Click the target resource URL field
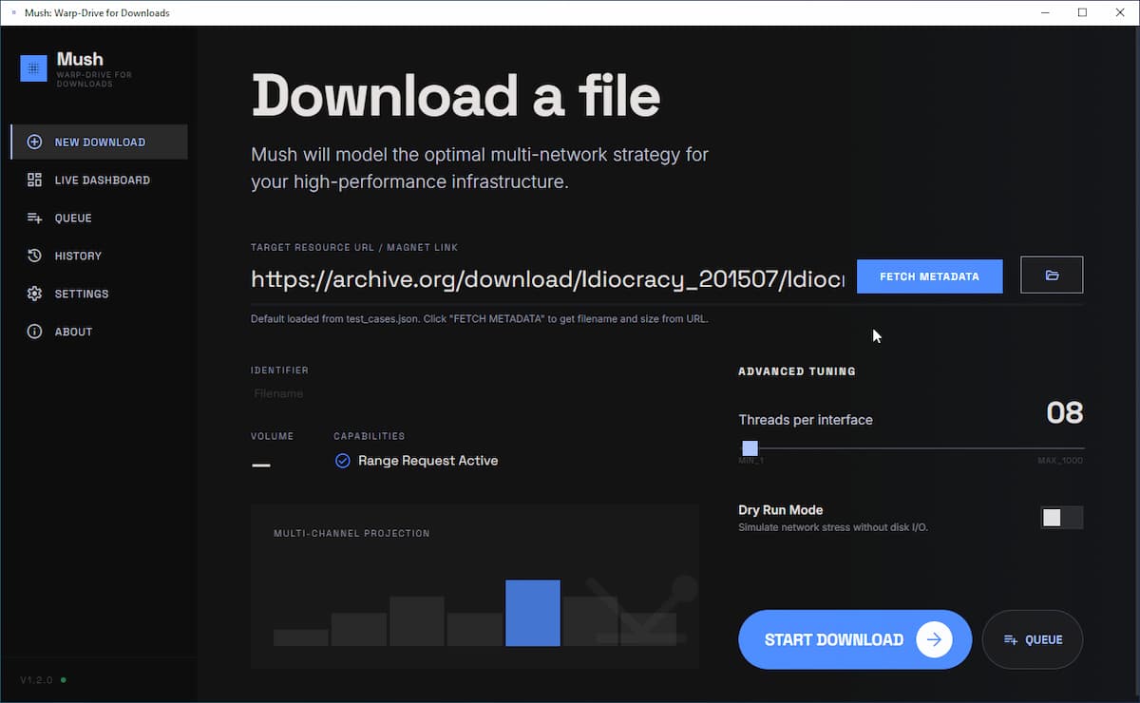The width and height of the screenshot is (1140, 703). 547,278
